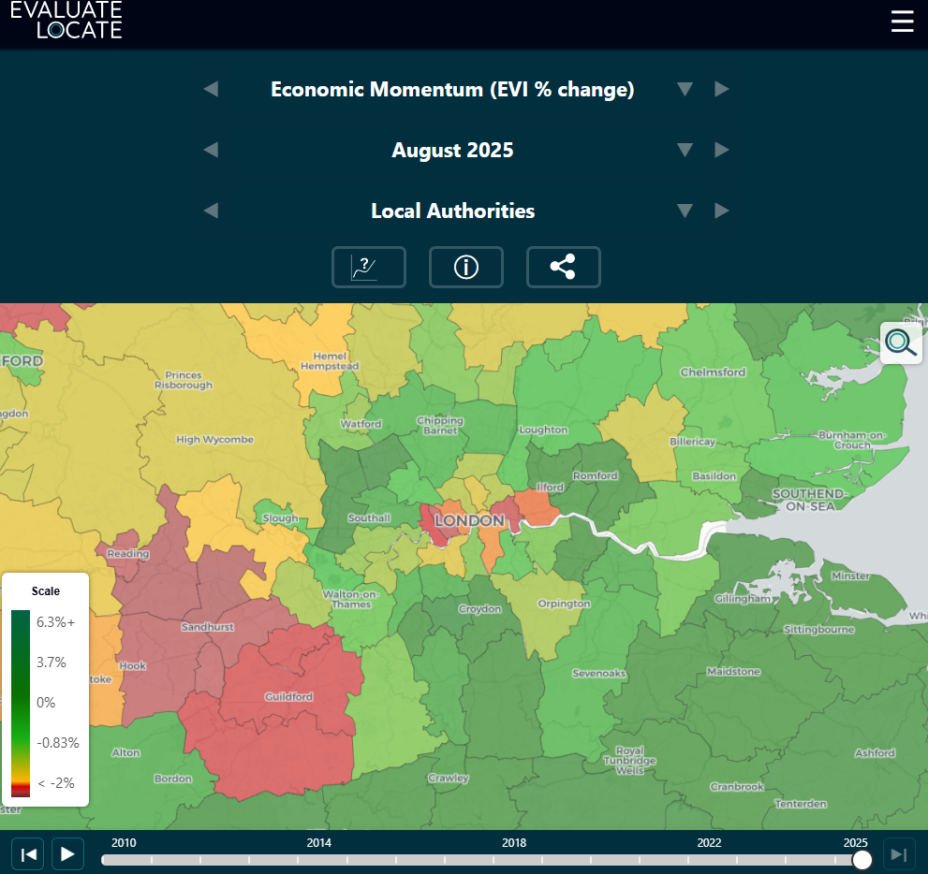Play the timeline animation
928x874 pixels.
[67, 853]
